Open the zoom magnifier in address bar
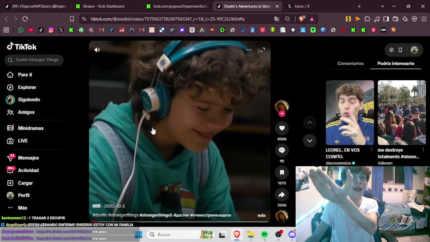This screenshot has width=430, height=242. (x=288, y=19)
